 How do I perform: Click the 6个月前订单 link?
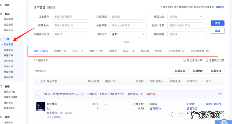[41, 60]
